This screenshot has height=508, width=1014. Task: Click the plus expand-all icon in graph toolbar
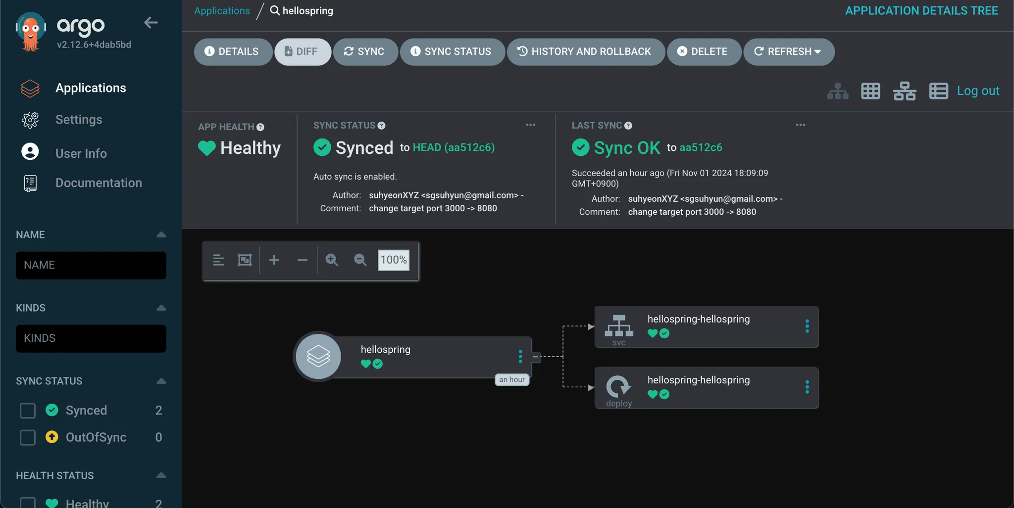(x=274, y=260)
